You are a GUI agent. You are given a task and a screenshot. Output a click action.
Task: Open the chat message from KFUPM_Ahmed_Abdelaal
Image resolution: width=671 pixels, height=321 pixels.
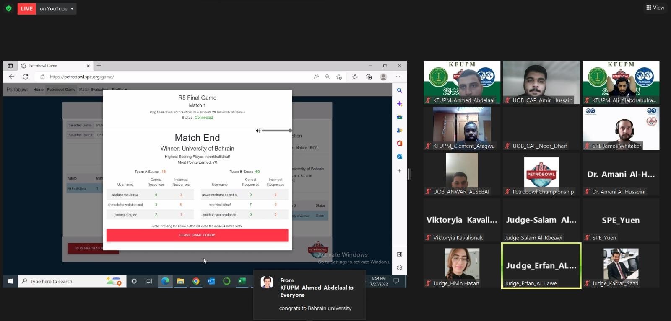(x=309, y=295)
